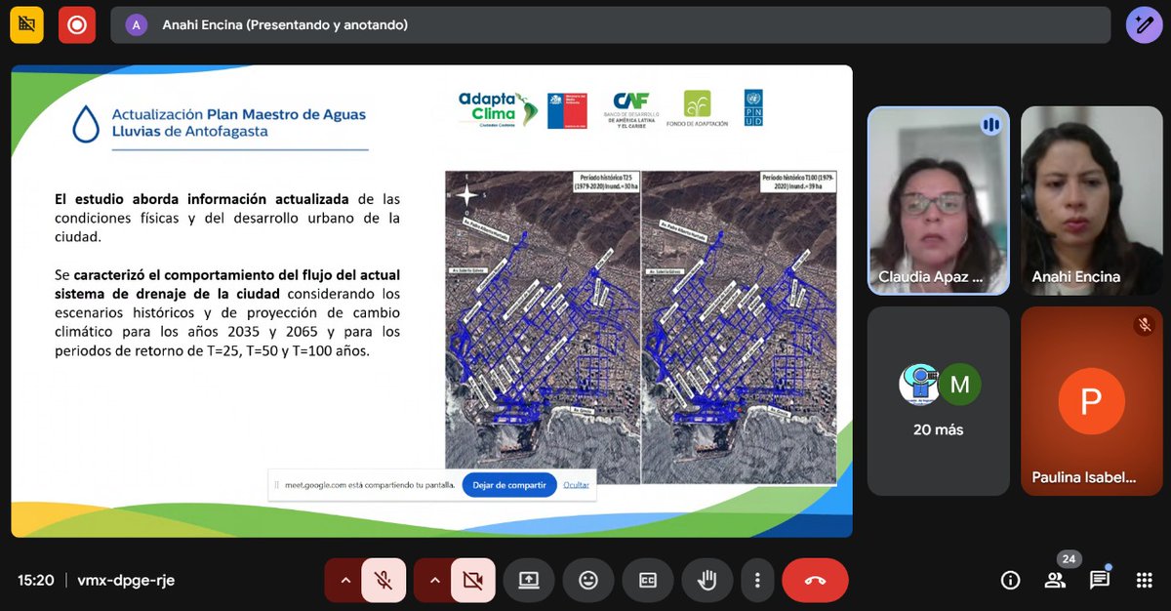Image resolution: width=1171 pixels, height=611 pixels.
Task: Send an emoji reaction
Action: [x=587, y=580]
